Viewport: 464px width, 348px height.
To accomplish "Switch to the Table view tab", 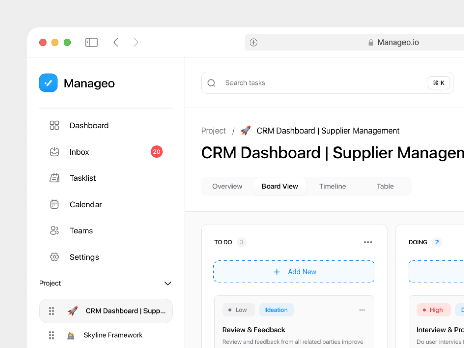I will tap(385, 186).
